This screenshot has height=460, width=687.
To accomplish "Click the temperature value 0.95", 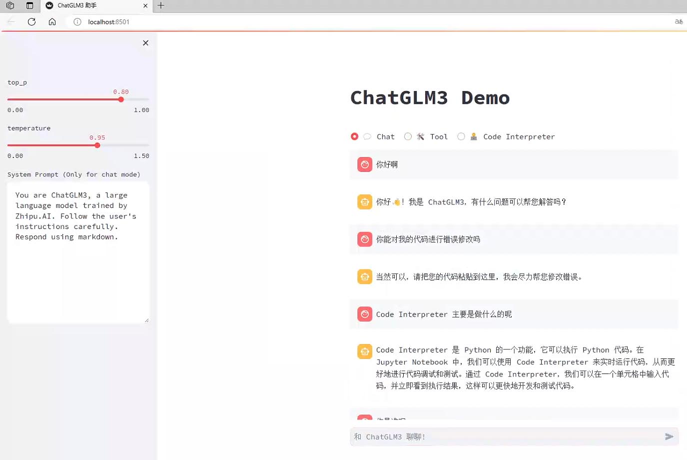I will (x=97, y=138).
